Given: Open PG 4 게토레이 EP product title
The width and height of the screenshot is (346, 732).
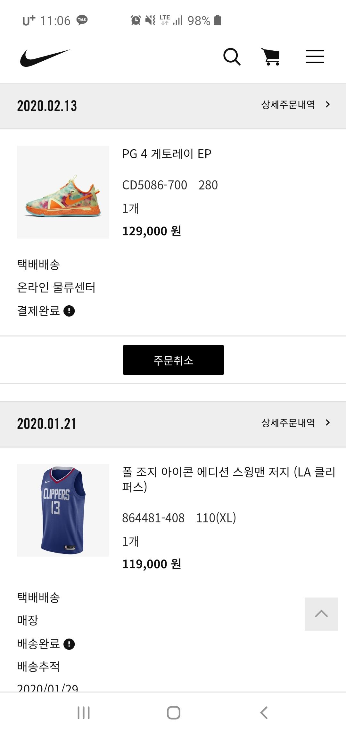Looking at the screenshot, I should (167, 154).
